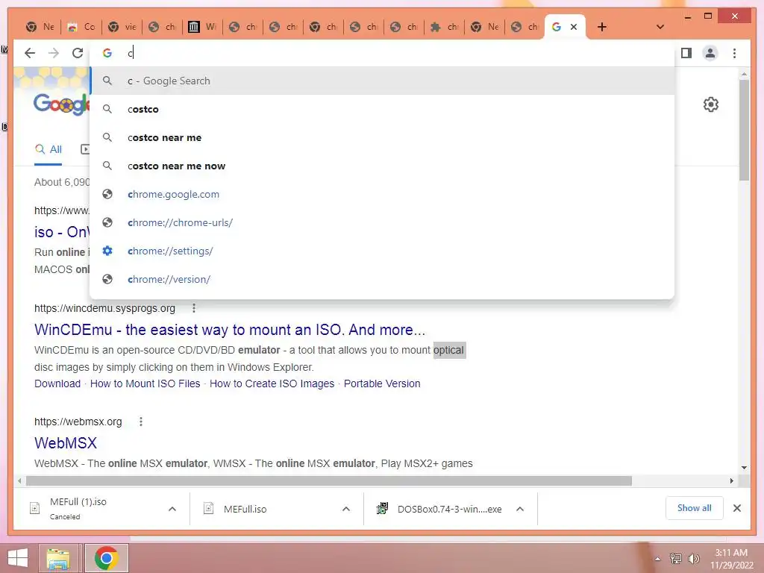The image size is (764, 573).
Task: Open options for webmsx.org result
Action: pos(141,422)
